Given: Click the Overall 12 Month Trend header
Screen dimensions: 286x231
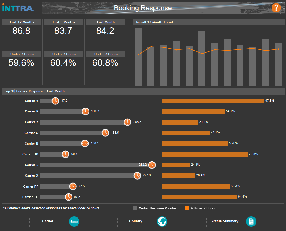Looking at the screenshot, I should (208, 22).
